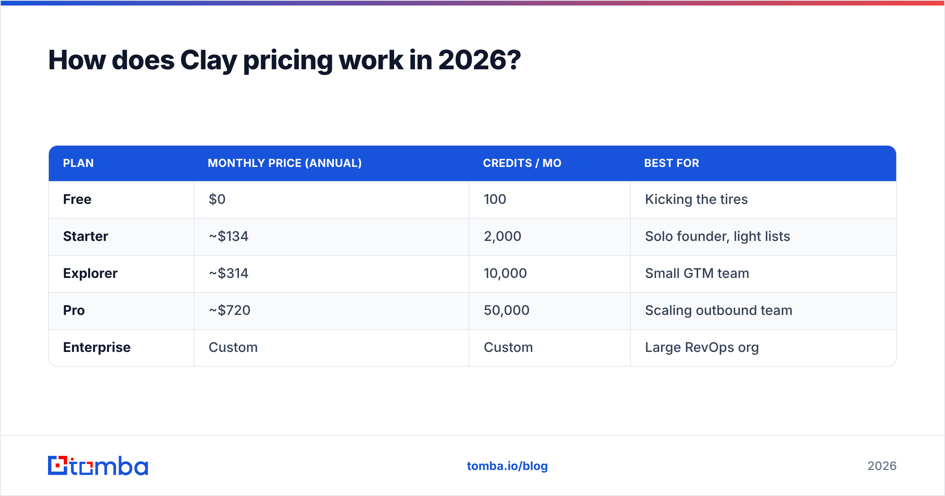
Task: Click the MONTHLY PRICE (ANNUAL) column header
Action: [332, 163]
